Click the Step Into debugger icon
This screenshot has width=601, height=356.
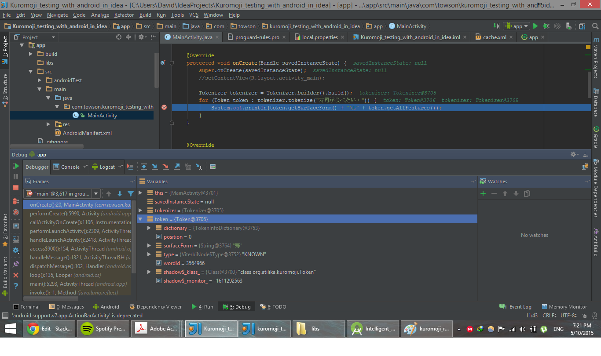[155, 167]
